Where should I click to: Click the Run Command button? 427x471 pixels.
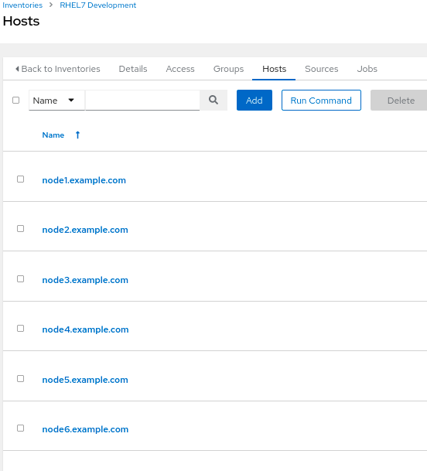pyautogui.click(x=321, y=100)
